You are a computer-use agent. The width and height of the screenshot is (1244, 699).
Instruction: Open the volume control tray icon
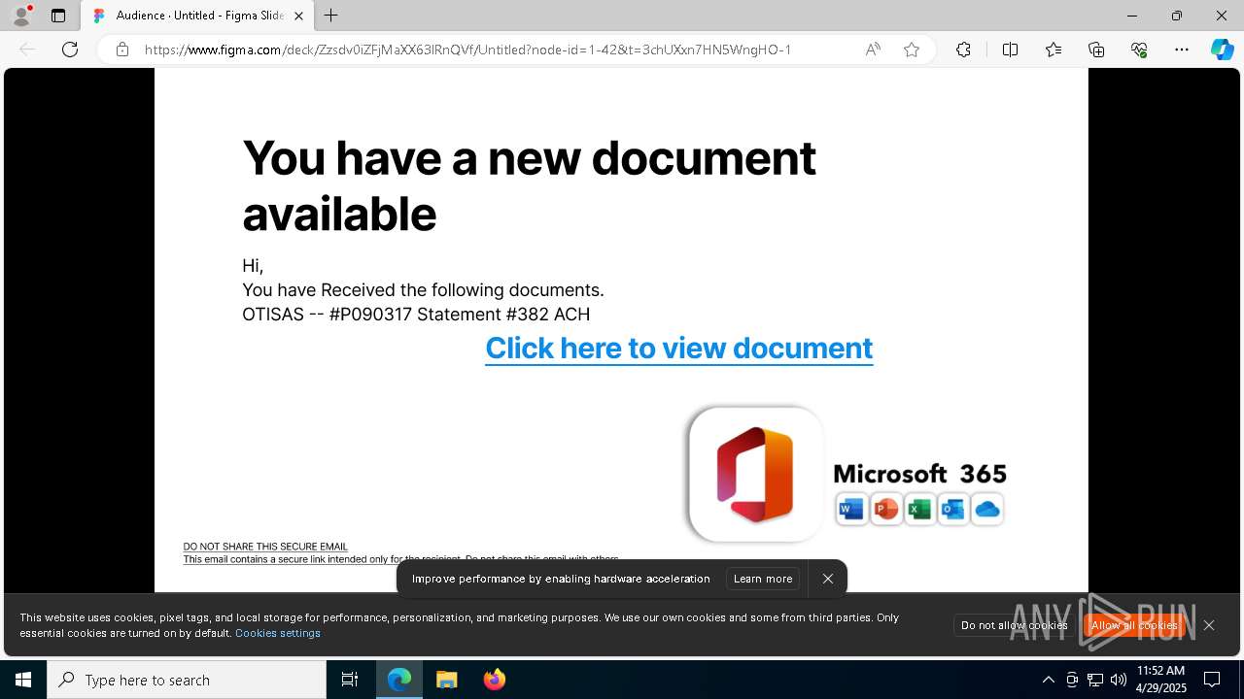(1119, 680)
